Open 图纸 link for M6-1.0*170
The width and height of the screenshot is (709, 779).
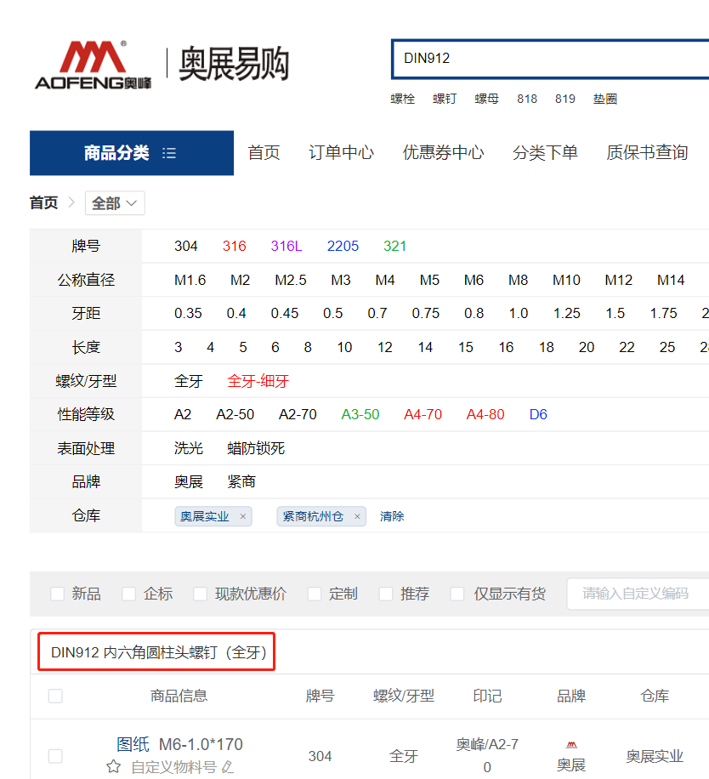tap(133, 744)
